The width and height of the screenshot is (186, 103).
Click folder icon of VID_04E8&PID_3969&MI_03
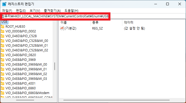[2, 79]
